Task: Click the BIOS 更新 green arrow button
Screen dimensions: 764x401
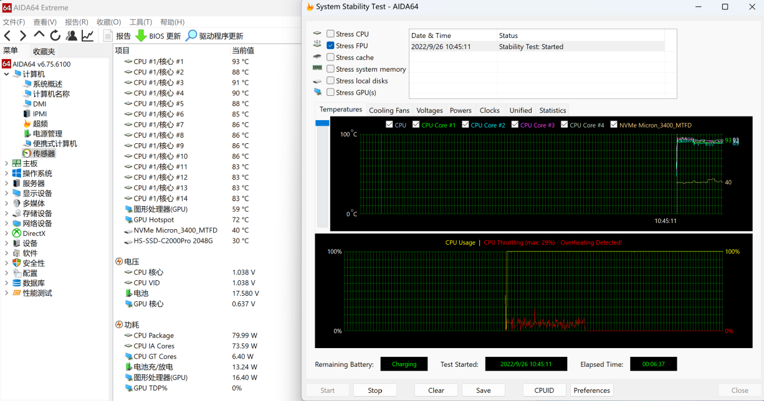Action: pos(158,36)
